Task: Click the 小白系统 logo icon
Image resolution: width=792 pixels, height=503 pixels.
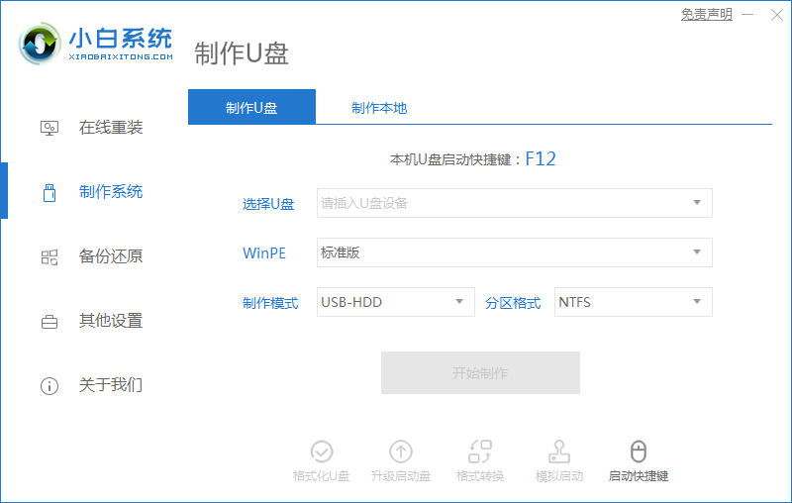Action: click(40, 44)
